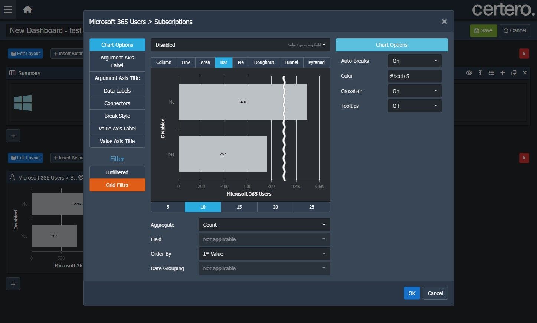Select the Grid Filter option

point(117,185)
